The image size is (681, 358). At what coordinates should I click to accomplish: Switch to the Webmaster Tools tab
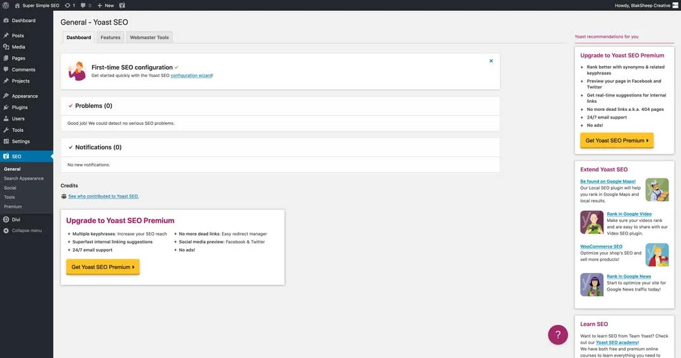pyautogui.click(x=149, y=37)
